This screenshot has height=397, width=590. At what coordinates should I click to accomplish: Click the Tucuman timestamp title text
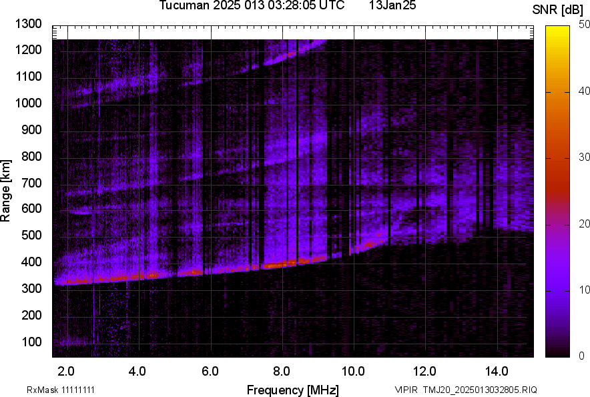(252, 6)
